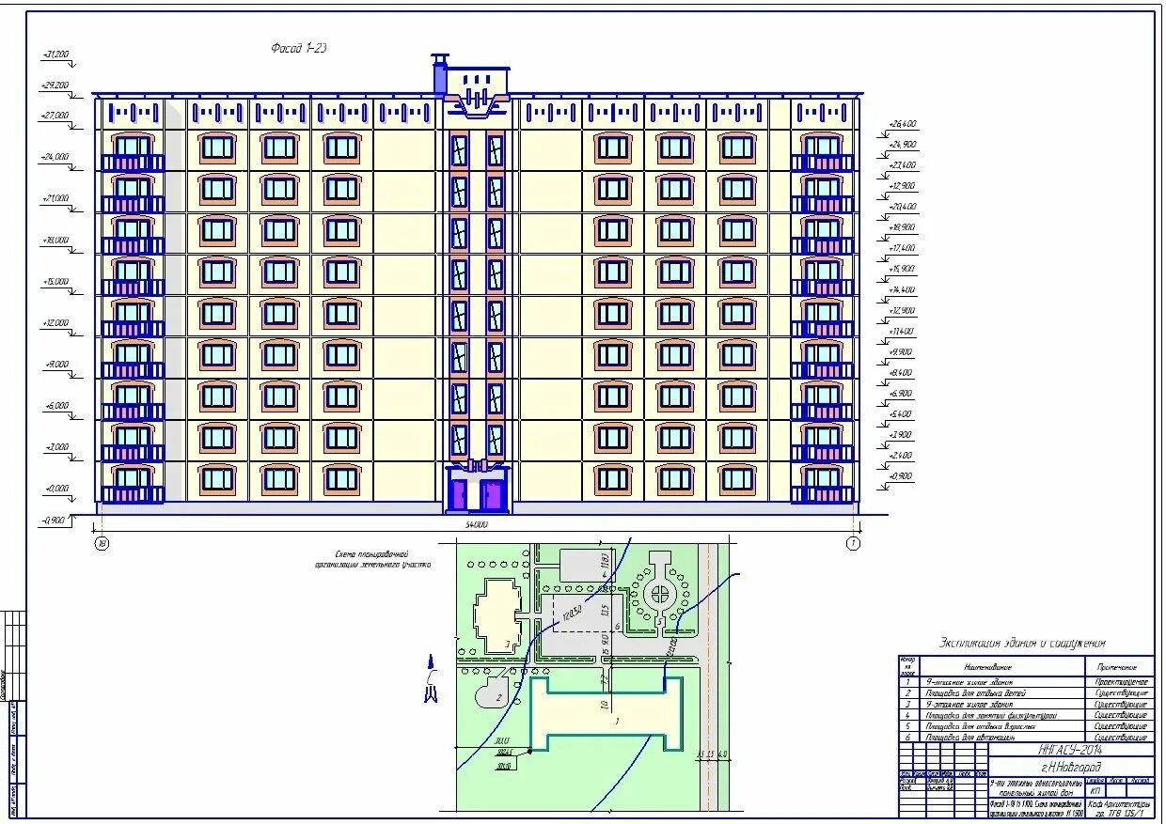Click the +15,000 elevation mark
This screenshot has width=1166, height=824.
pyautogui.click(x=55, y=281)
